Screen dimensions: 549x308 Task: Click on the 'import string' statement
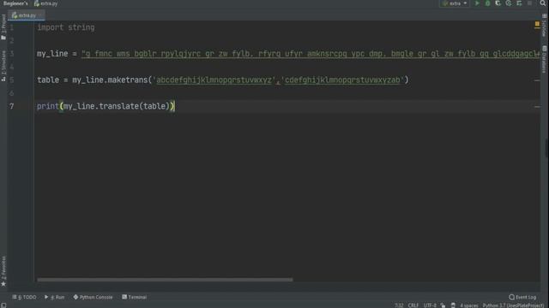tap(66, 27)
